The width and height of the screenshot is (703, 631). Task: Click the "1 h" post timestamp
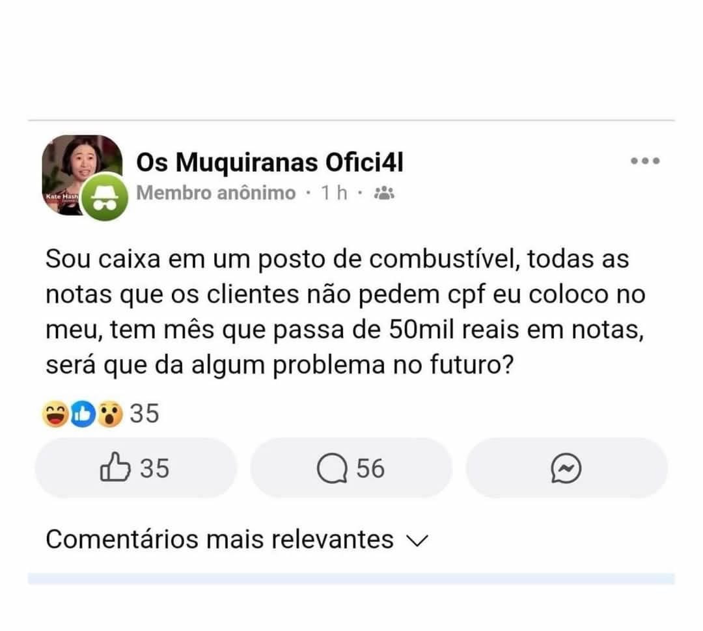point(333,193)
